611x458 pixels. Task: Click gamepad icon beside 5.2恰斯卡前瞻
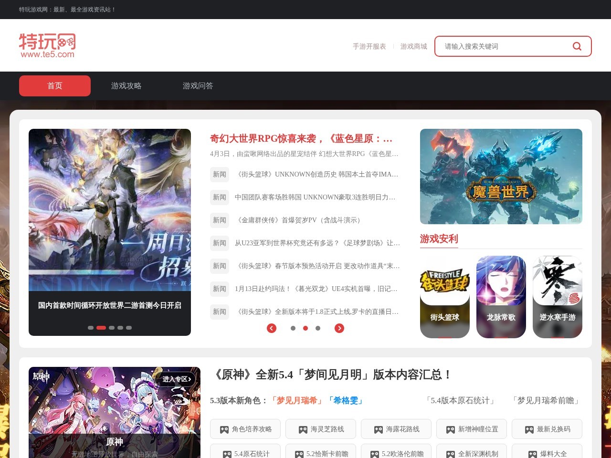click(x=299, y=454)
